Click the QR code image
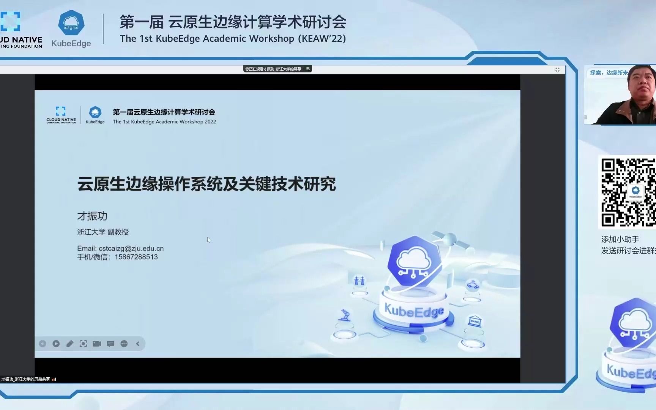 (x=628, y=192)
